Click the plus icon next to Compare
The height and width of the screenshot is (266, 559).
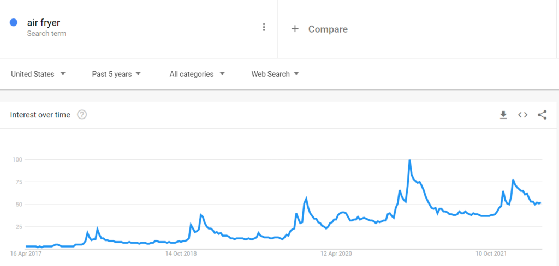[295, 29]
